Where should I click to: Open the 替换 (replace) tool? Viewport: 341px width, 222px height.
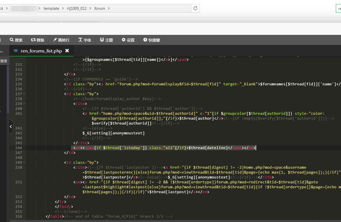(38, 40)
